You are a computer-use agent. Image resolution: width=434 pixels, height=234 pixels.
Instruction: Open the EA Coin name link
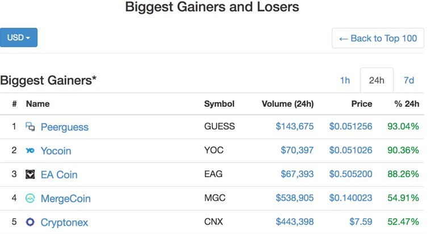pos(59,174)
